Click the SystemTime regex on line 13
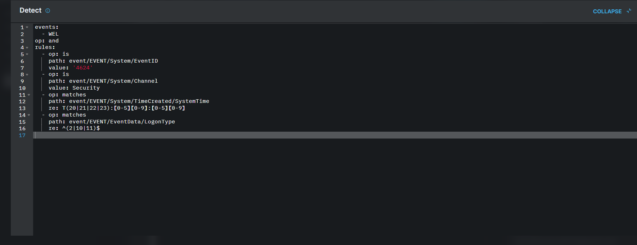This screenshot has height=245, width=637. click(x=124, y=108)
